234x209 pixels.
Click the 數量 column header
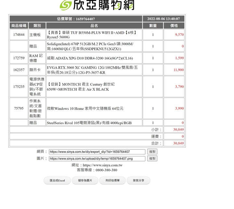point(153,26)
